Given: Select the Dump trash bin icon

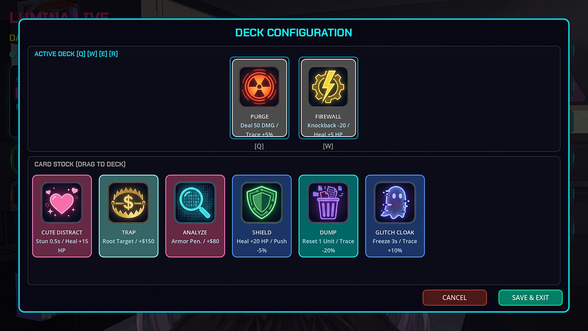Looking at the screenshot, I should 328,203.
